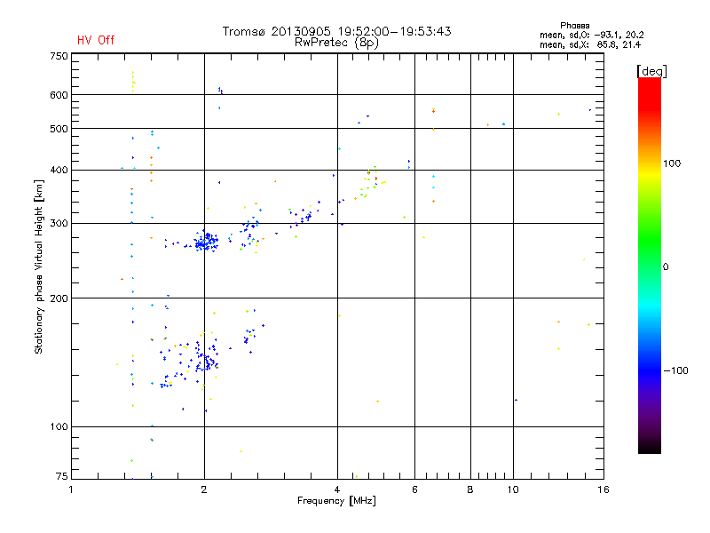This screenshot has width=710, height=533.
Task: Select the 'mean, sd,O: -93.1, 20.2' line
Action: coord(591,35)
